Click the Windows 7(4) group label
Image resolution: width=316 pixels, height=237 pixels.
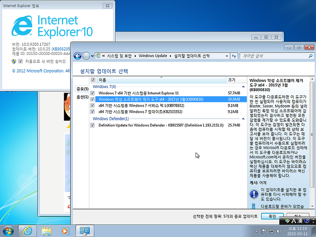104,86
